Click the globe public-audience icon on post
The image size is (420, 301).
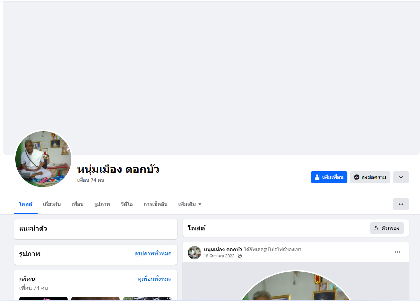pos(240,256)
